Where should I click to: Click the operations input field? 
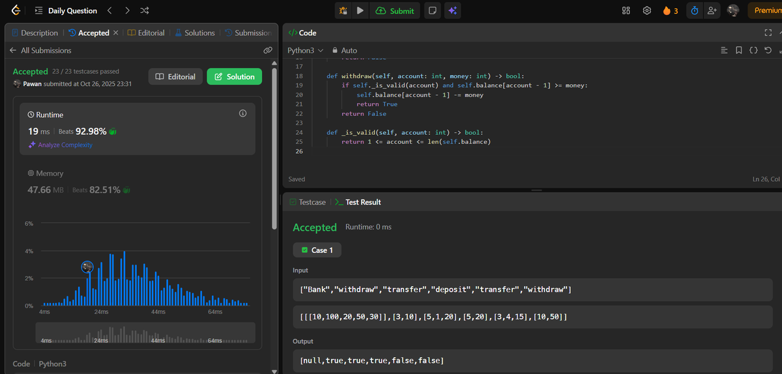tap(532, 289)
